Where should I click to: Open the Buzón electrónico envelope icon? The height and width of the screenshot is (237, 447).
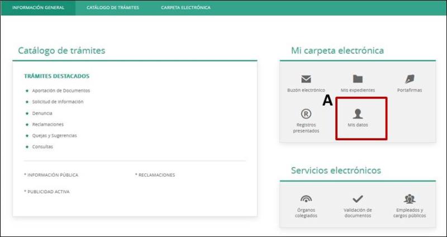[306, 79]
